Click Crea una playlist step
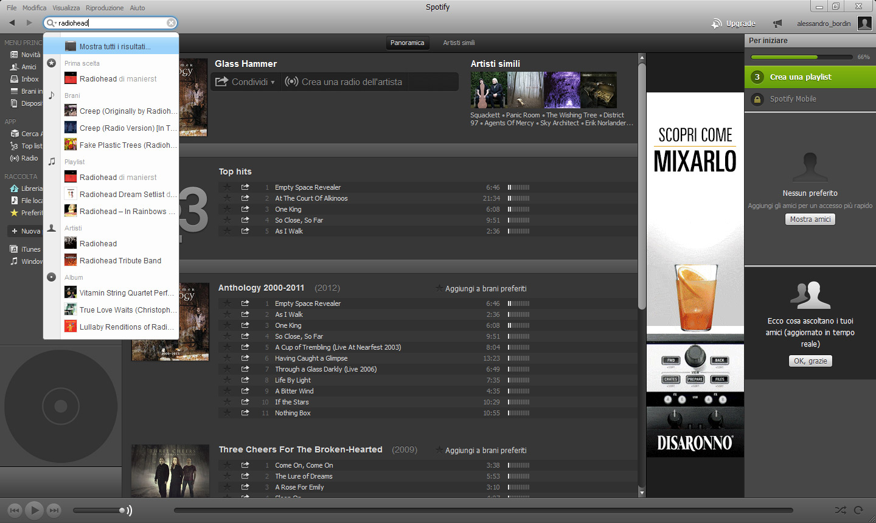The height and width of the screenshot is (523, 876). (810, 77)
